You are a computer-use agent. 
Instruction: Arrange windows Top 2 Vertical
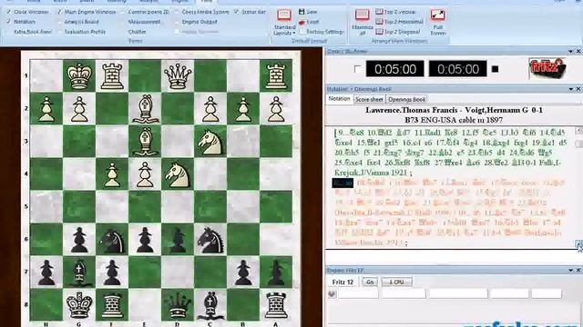tap(395, 12)
